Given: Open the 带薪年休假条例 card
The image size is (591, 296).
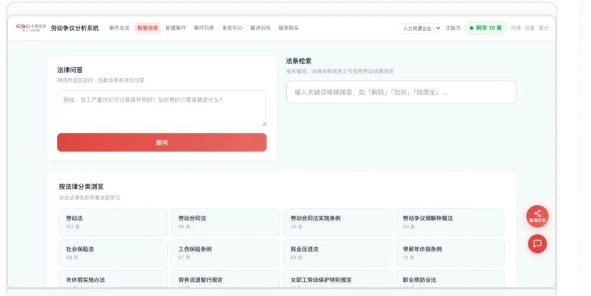Looking at the screenshot, I should click(450, 253).
